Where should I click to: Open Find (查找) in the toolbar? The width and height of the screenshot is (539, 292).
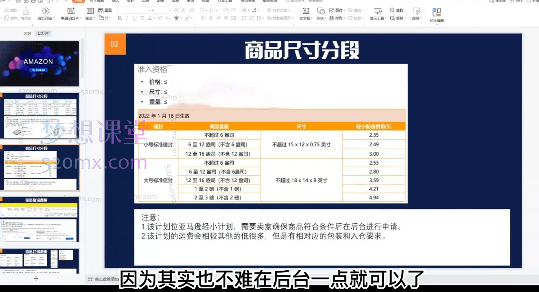click(397, 9)
